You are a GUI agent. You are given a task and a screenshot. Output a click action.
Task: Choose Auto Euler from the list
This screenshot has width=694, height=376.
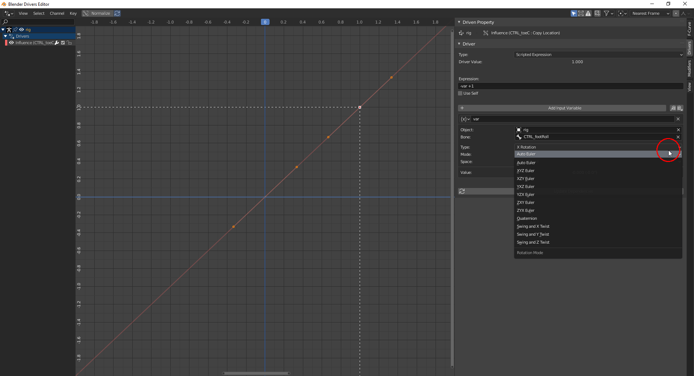click(598, 163)
